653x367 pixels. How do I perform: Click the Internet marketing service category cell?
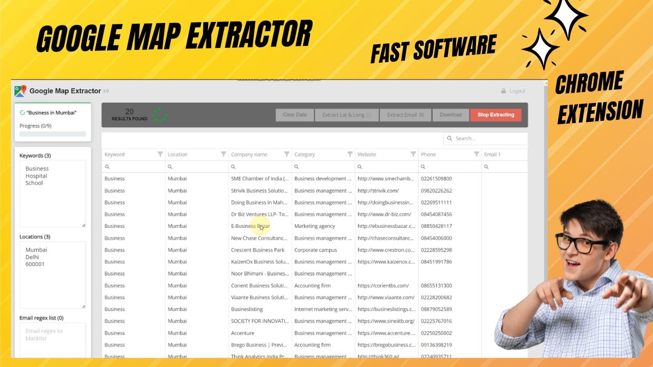[323, 309]
